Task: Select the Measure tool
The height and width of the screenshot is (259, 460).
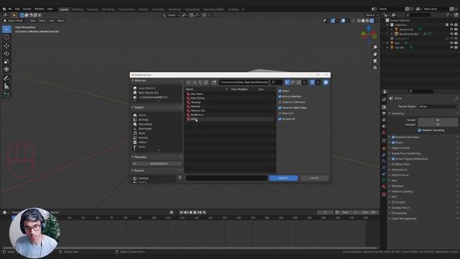Action: [6, 86]
